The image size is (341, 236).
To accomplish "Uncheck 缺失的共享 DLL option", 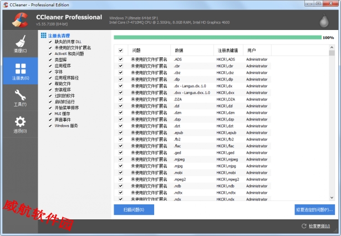I will click(x=50, y=42).
